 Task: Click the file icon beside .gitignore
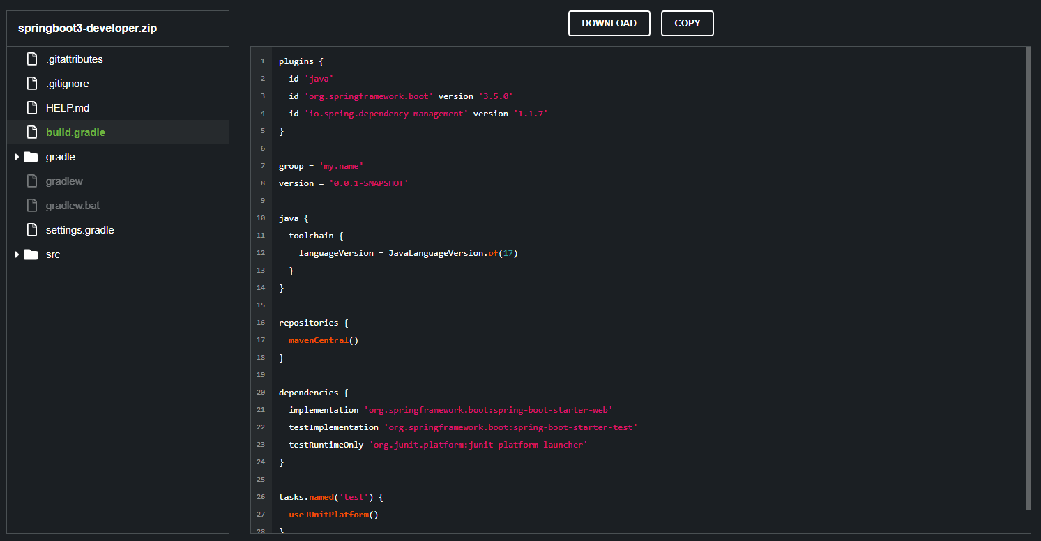coord(31,84)
